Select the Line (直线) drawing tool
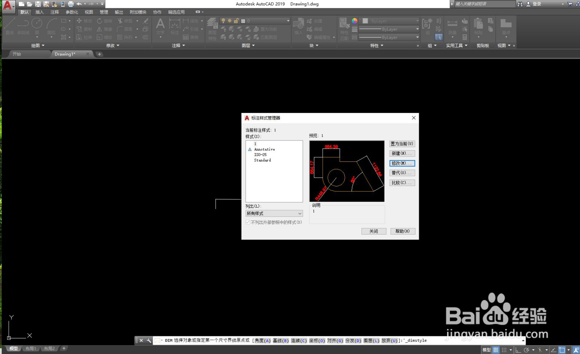 (x=9, y=26)
